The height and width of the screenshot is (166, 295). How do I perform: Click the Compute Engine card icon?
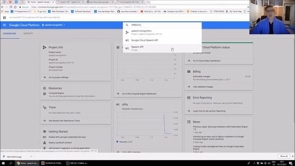[118, 47]
